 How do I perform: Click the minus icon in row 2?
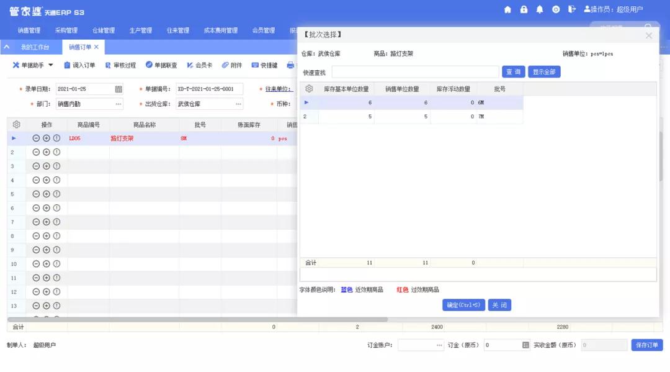click(x=36, y=152)
